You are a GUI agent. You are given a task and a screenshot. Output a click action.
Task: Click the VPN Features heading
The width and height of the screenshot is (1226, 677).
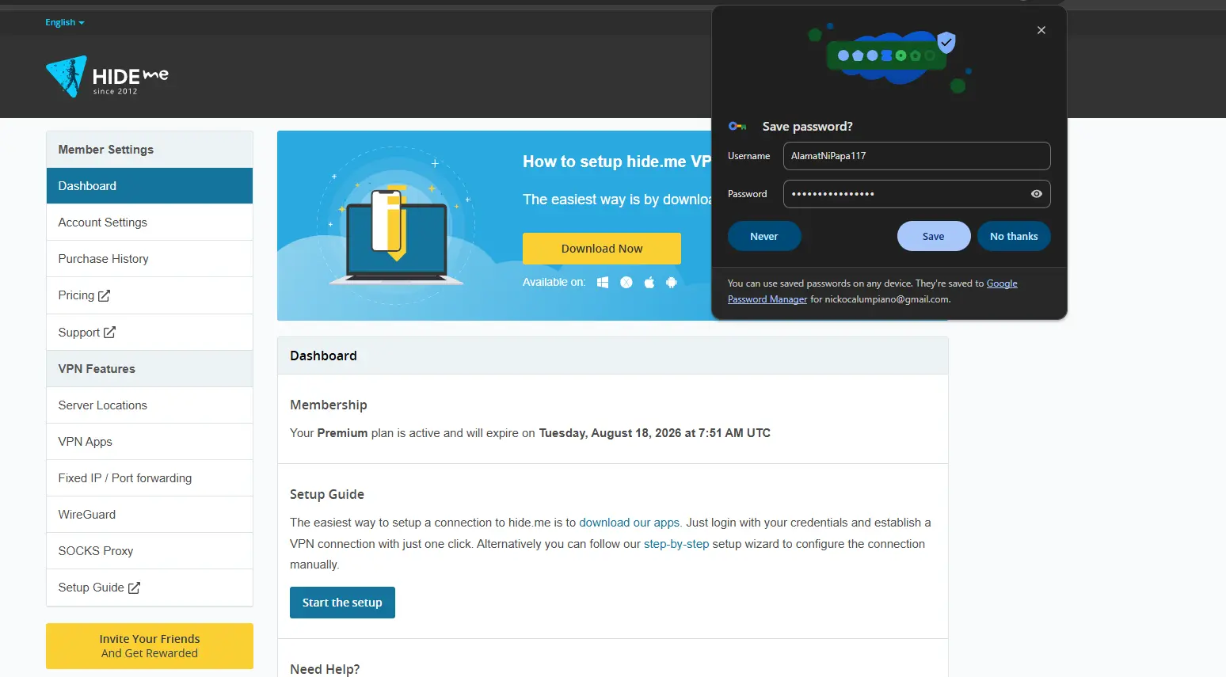[97, 369]
